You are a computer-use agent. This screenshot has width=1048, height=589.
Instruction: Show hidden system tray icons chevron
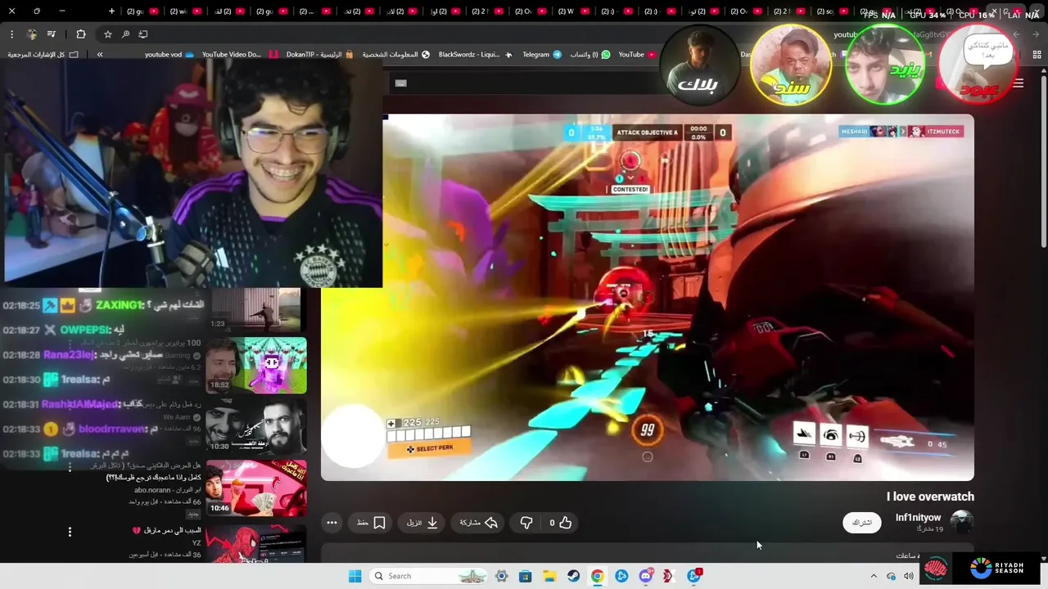coord(874,576)
